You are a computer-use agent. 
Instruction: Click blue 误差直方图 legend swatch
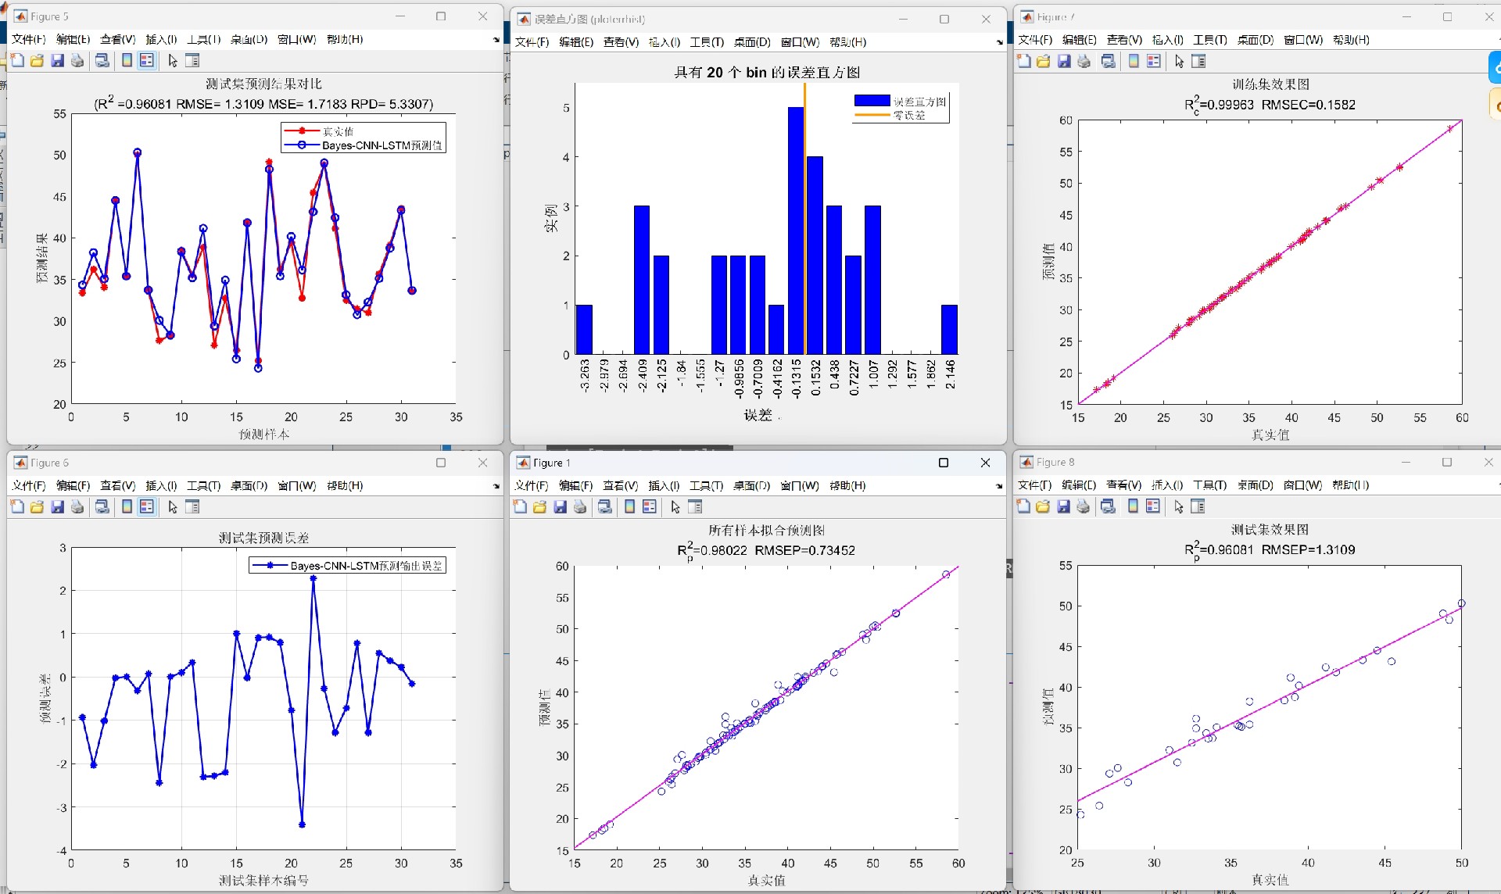pyautogui.click(x=872, y=101)
